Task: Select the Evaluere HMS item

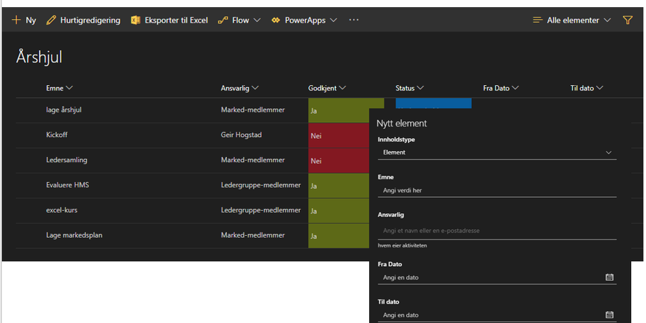Action: point(67,185)
